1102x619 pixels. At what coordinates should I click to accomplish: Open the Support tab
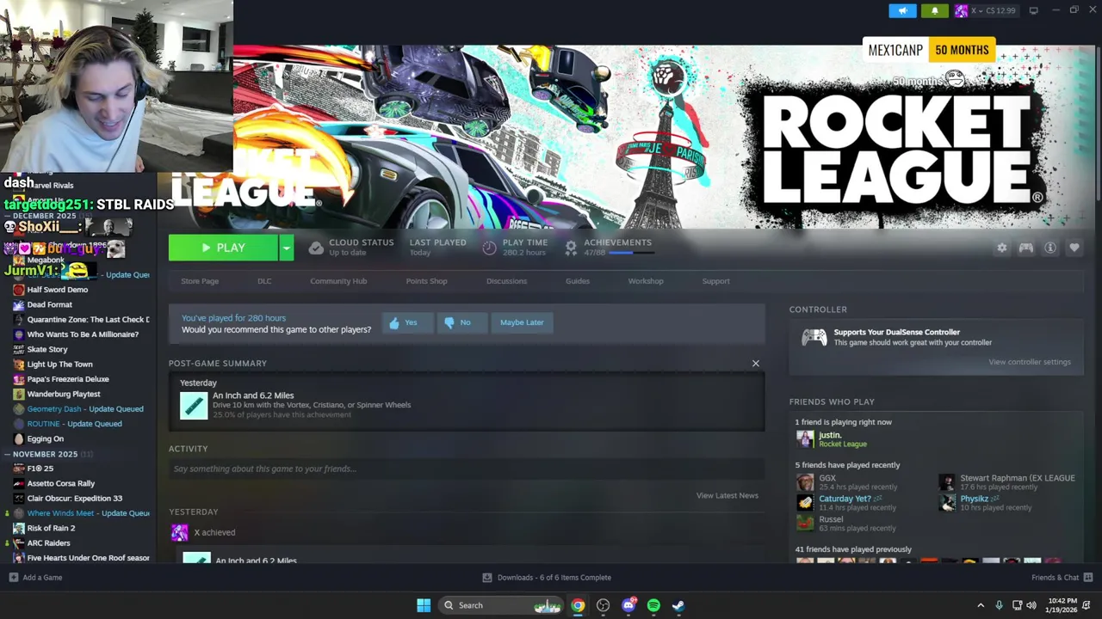715,281
